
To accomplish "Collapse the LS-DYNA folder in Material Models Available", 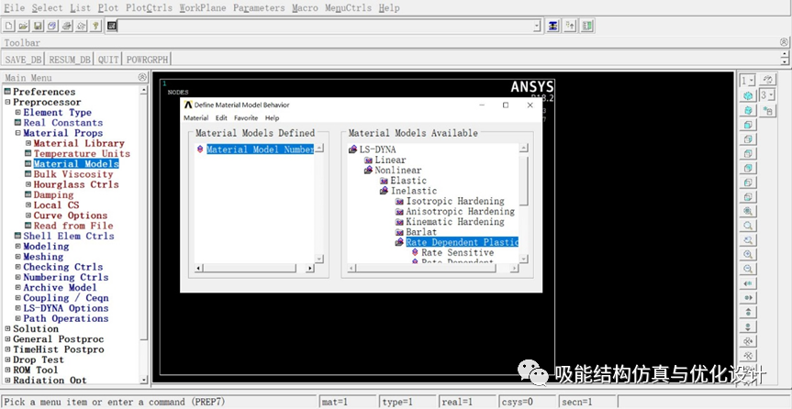I will point(353,149).
